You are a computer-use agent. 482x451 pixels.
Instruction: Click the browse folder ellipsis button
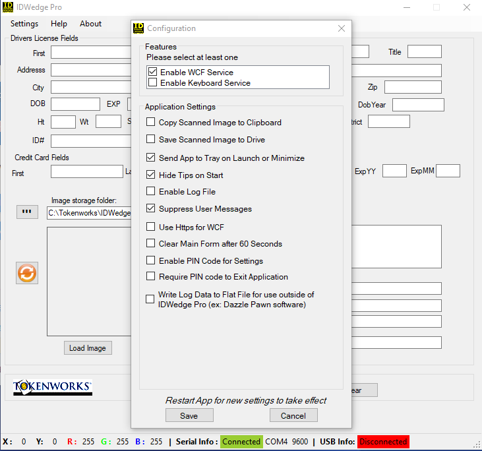[27, 212]
